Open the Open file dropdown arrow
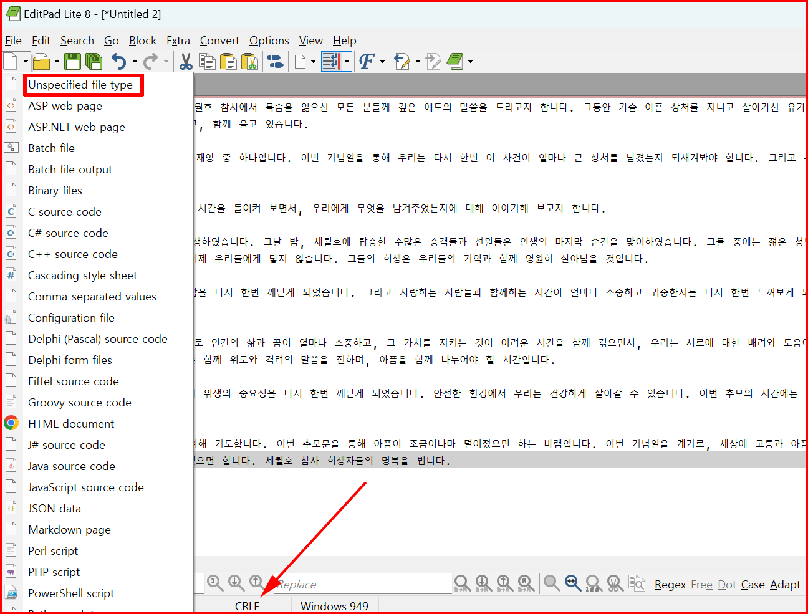This screenshot has width=808, height=614. (57, 61)
